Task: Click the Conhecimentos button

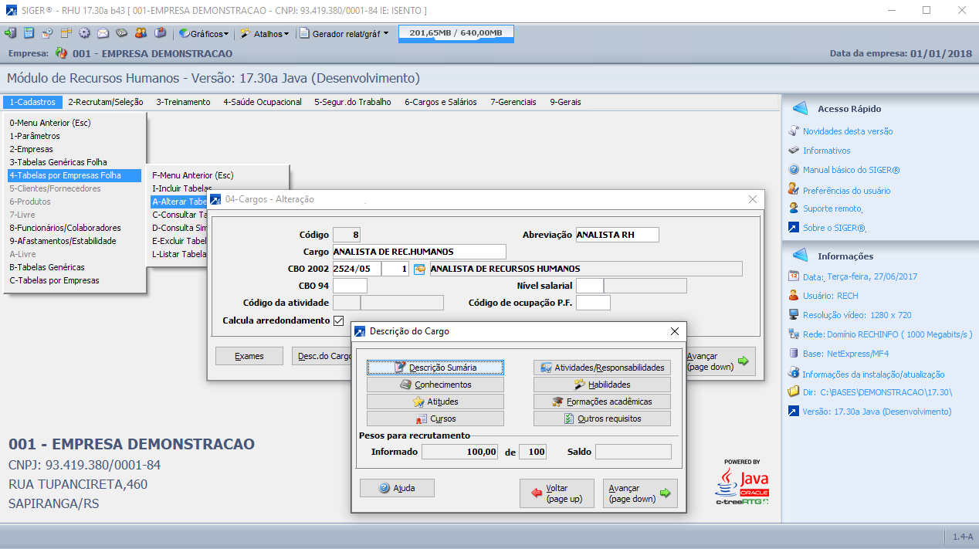Action: (x=435, y=385)
